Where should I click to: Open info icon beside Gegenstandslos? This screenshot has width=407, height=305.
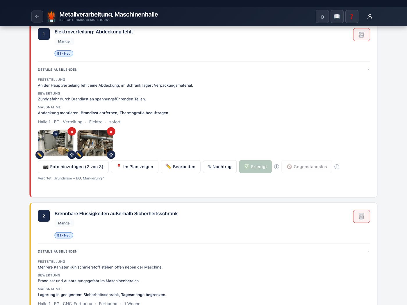point(337,167)
